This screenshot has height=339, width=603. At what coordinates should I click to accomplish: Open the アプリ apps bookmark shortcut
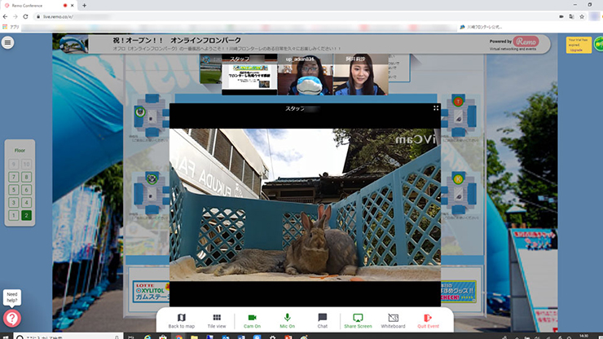pos(11,27)
